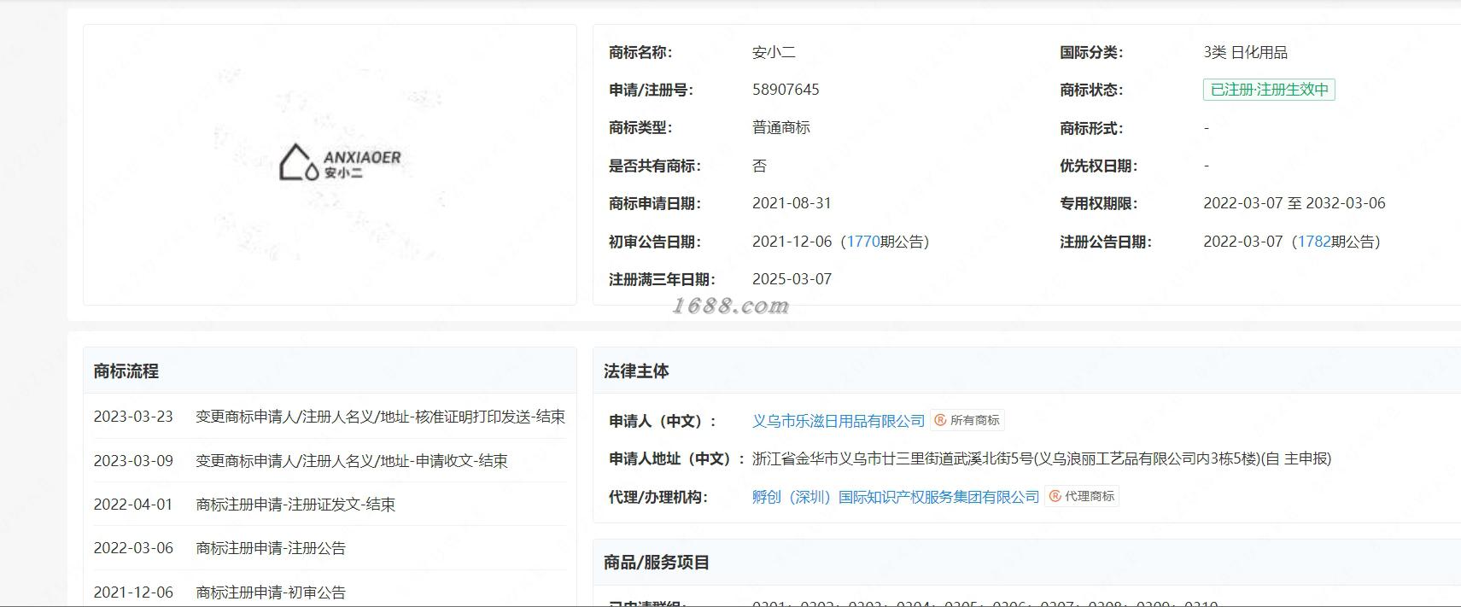Viewport: 1461px width, 607px height.
Task: Select exclusive period 2022-03-07 至 2032-03-06
Action: point(1294,203)
